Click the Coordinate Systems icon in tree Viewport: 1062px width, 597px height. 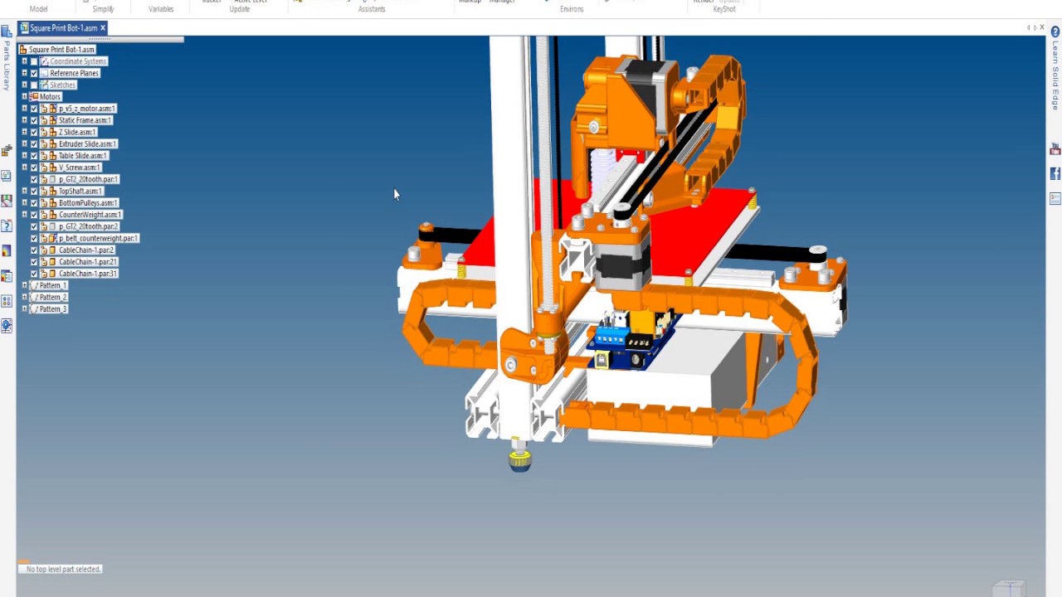[44, 61]
